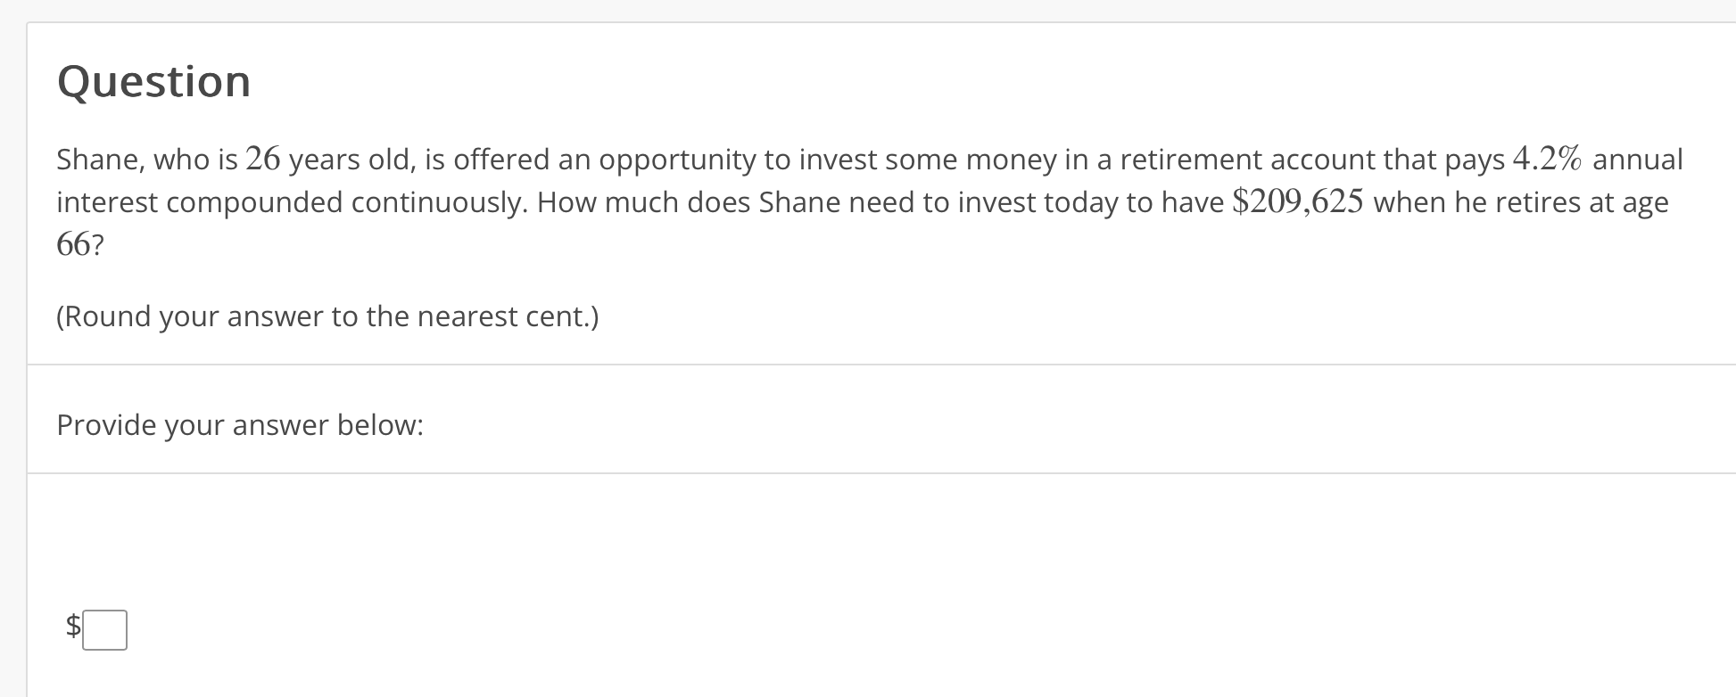The image size is (1736, 697).
Task: Click the white space beside the Question heading
Action: pos(714,81)
